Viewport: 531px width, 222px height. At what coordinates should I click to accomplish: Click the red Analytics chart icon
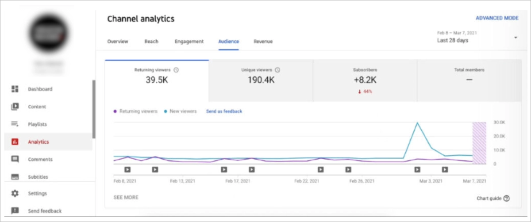tap(15, 142)
